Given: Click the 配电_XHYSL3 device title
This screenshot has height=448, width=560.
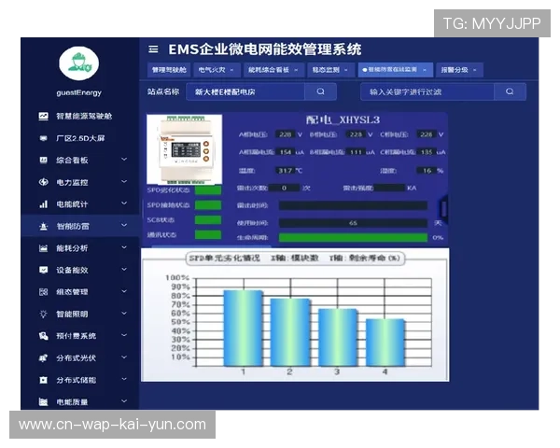Looking at the screenshot, I should [343, 119].
